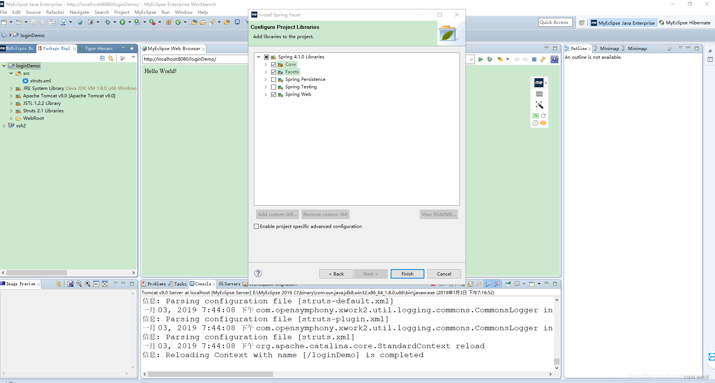Switch to the Servers tab
715x383 pixels.
[230, 284]
